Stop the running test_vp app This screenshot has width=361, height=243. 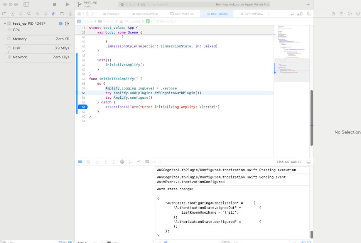(55, 4)
